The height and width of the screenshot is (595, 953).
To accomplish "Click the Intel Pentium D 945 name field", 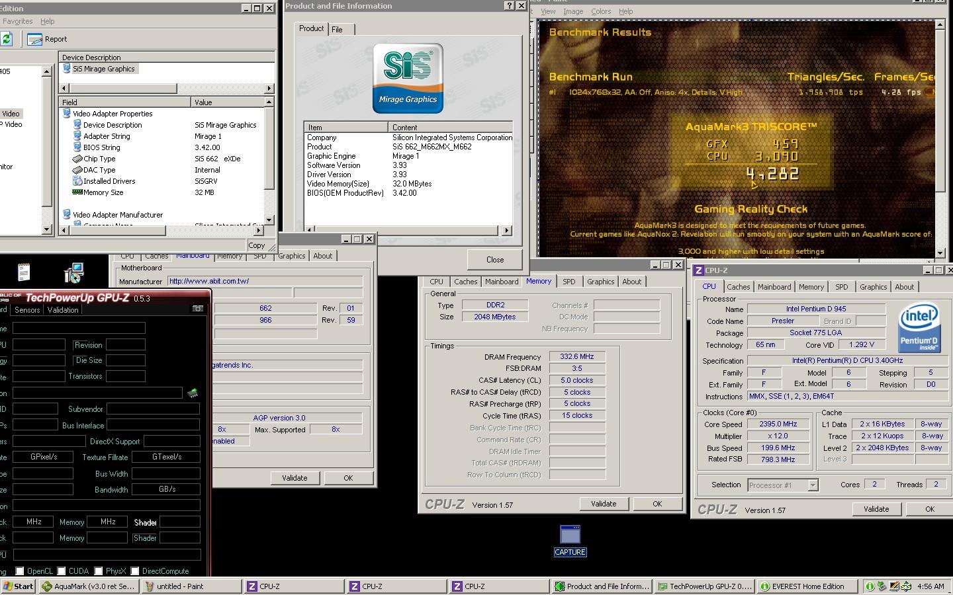I will 816,309.
